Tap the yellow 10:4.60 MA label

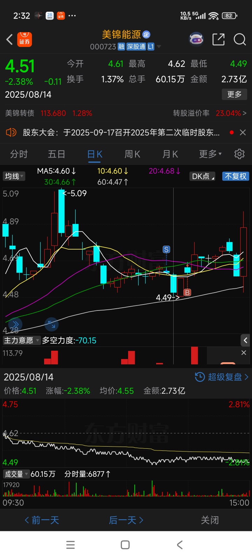(x=113, y=171)
